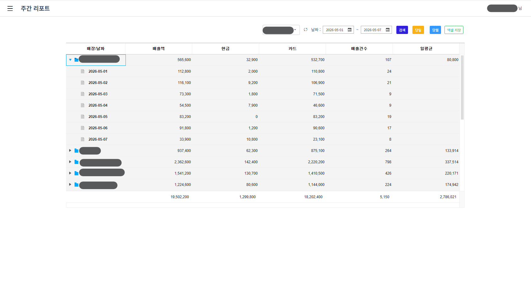Viewport: 531px width, 286px height.
Task: Click the table's vertical scrollbar thumb
Action: tap(462, 87)
